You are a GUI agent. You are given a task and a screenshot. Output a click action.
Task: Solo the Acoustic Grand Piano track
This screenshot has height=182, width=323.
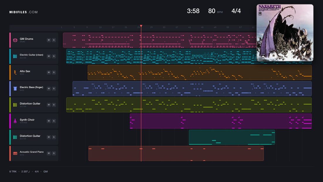(x=54, y=153)
